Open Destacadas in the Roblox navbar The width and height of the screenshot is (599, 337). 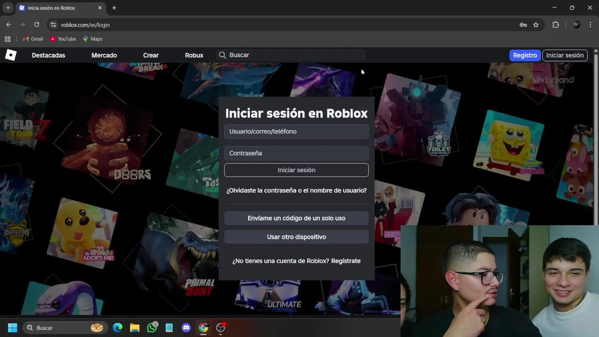(x=48, y=55)
